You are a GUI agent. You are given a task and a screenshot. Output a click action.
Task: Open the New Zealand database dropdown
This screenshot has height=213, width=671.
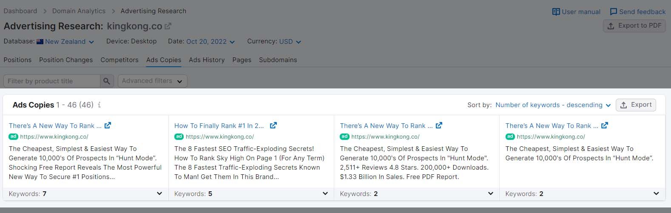point(65,42)
